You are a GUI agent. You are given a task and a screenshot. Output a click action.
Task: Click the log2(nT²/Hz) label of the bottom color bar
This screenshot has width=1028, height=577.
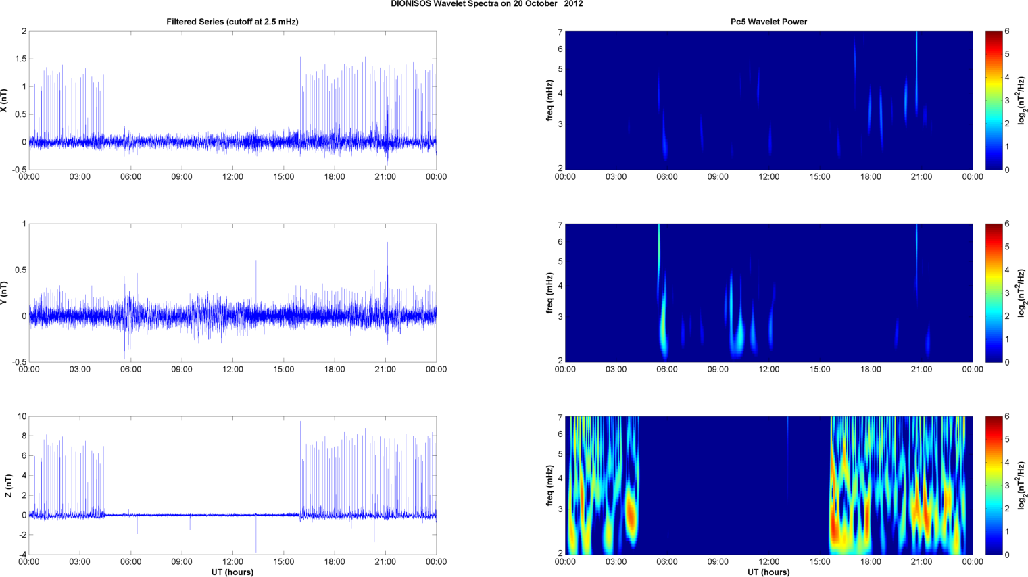[1022, 486]
